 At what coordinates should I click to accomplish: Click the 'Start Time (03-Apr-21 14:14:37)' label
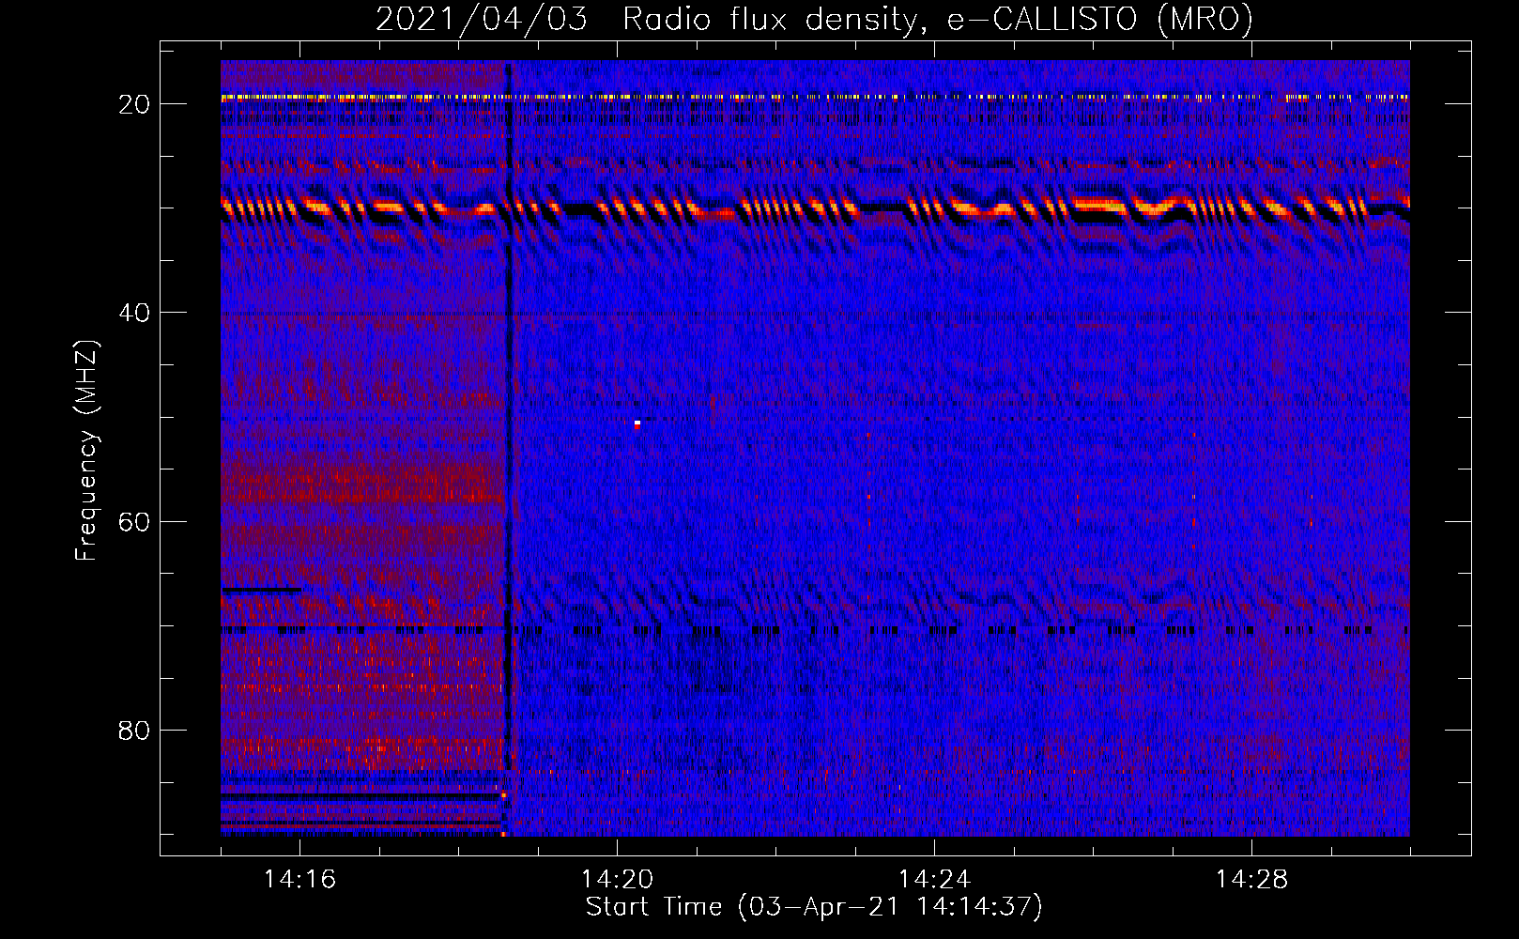pos(814,907)
